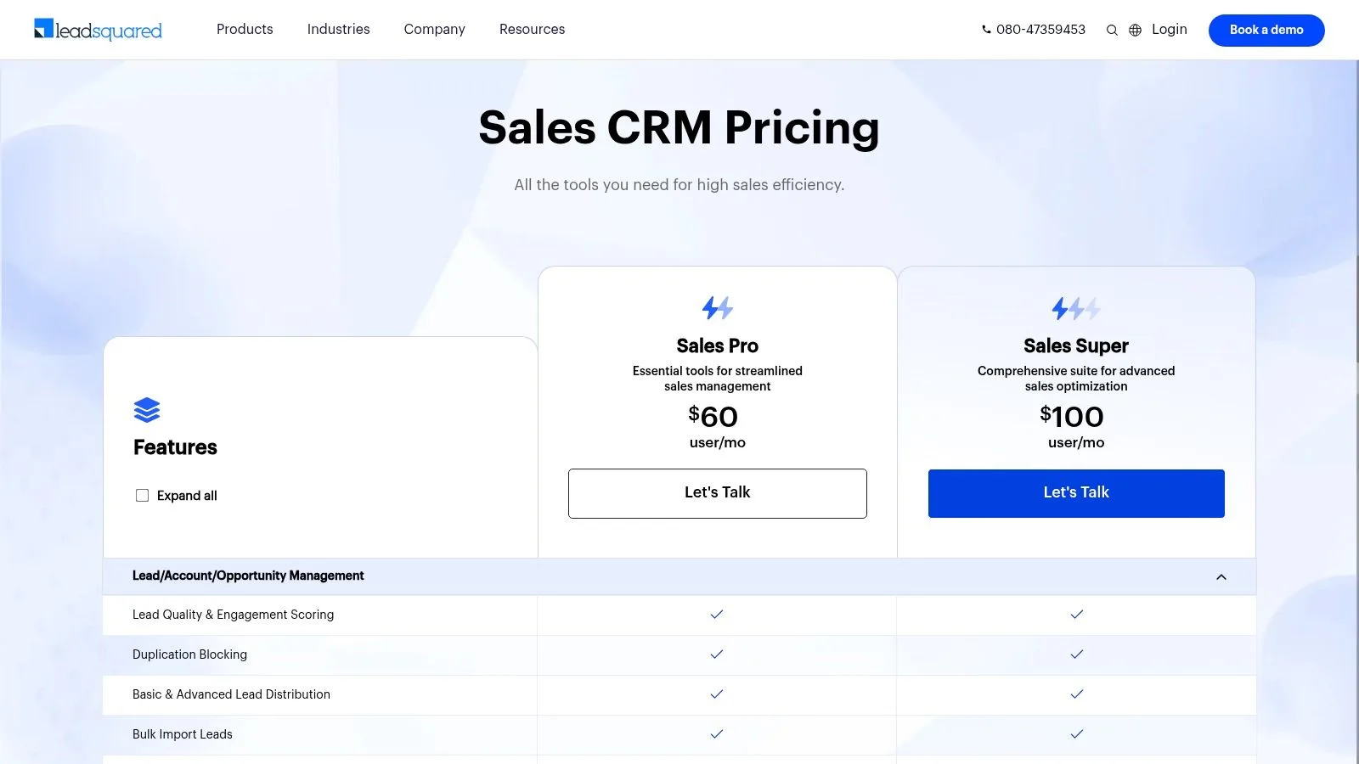Open the Company menu
This screenshot has width=1359, height=764.
click(434, 30)
